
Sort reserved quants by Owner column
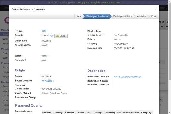click(80, 113)
